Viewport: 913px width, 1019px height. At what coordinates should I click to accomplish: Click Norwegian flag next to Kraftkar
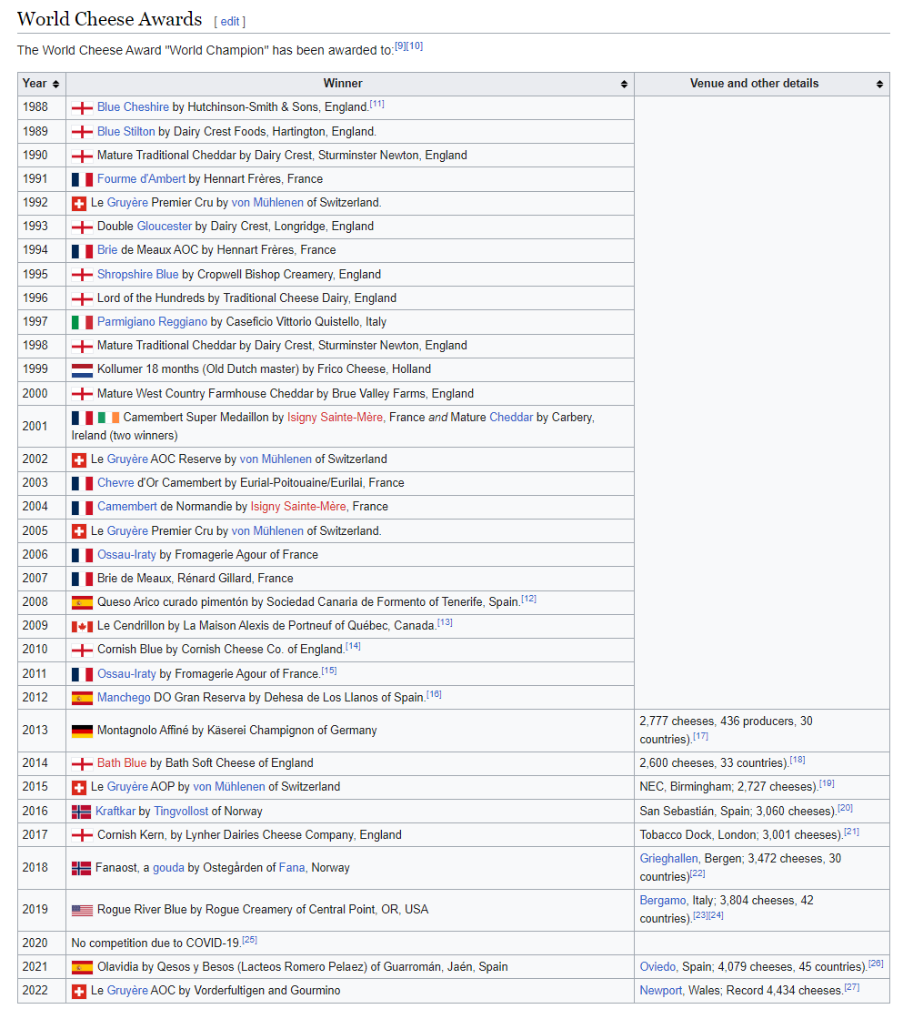81,812
